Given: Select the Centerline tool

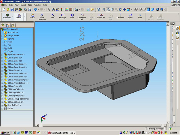Looking at the screenshot, I should (x=121, y=16).
